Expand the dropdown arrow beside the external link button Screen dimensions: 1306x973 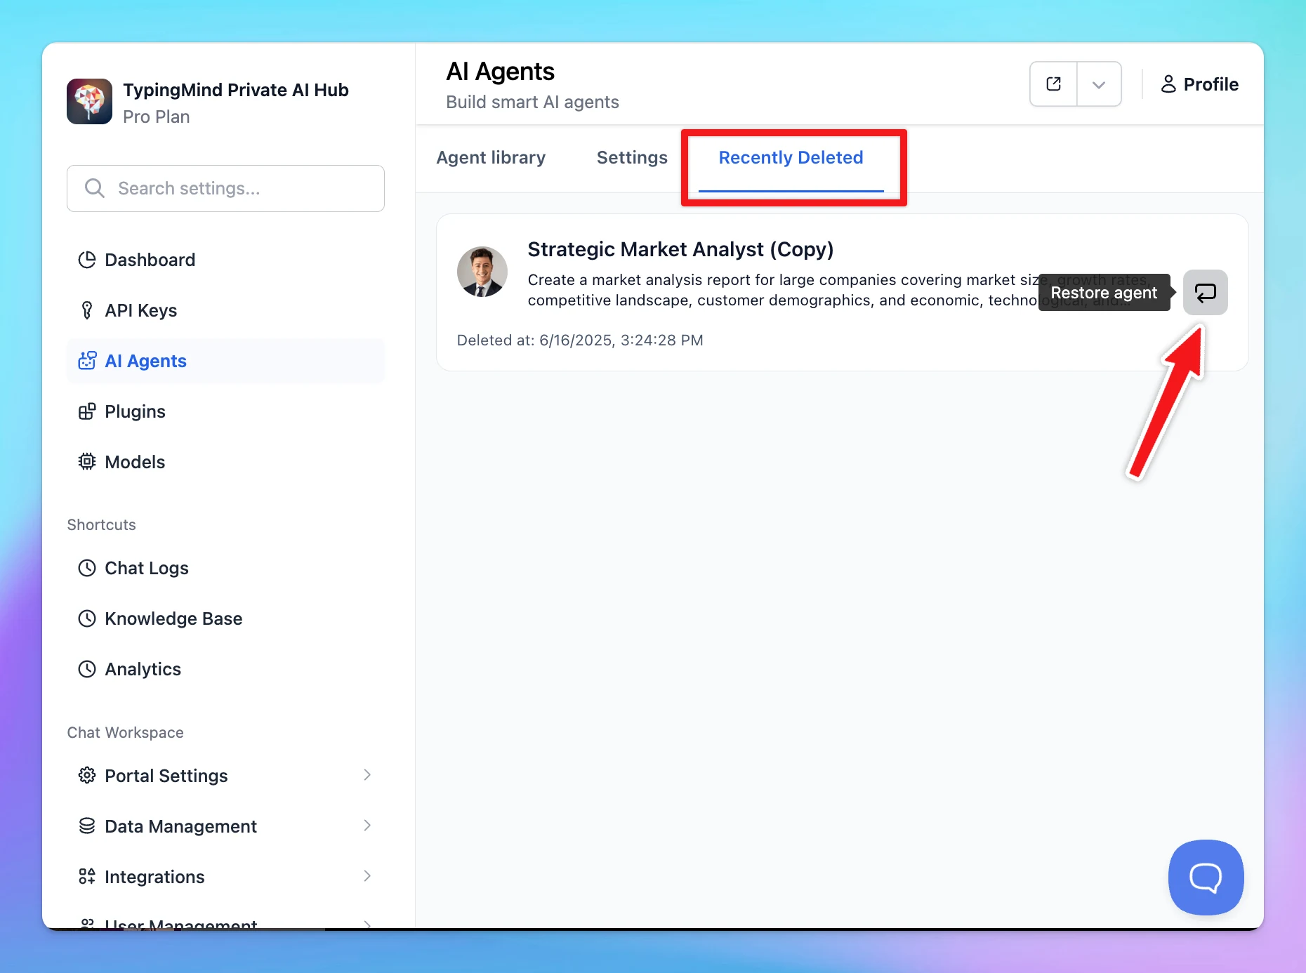1099,84
